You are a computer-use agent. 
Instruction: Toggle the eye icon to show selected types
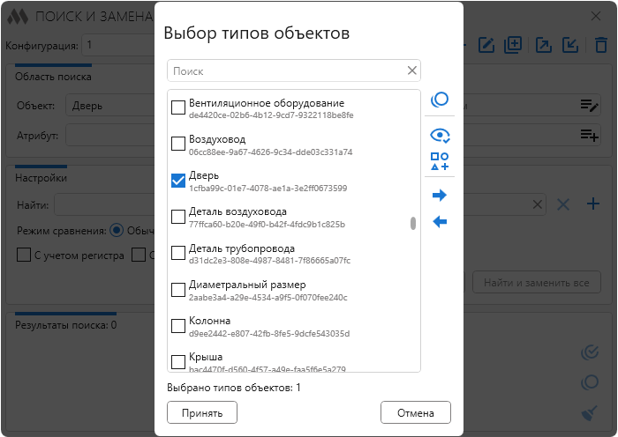[x=440, y=135]
